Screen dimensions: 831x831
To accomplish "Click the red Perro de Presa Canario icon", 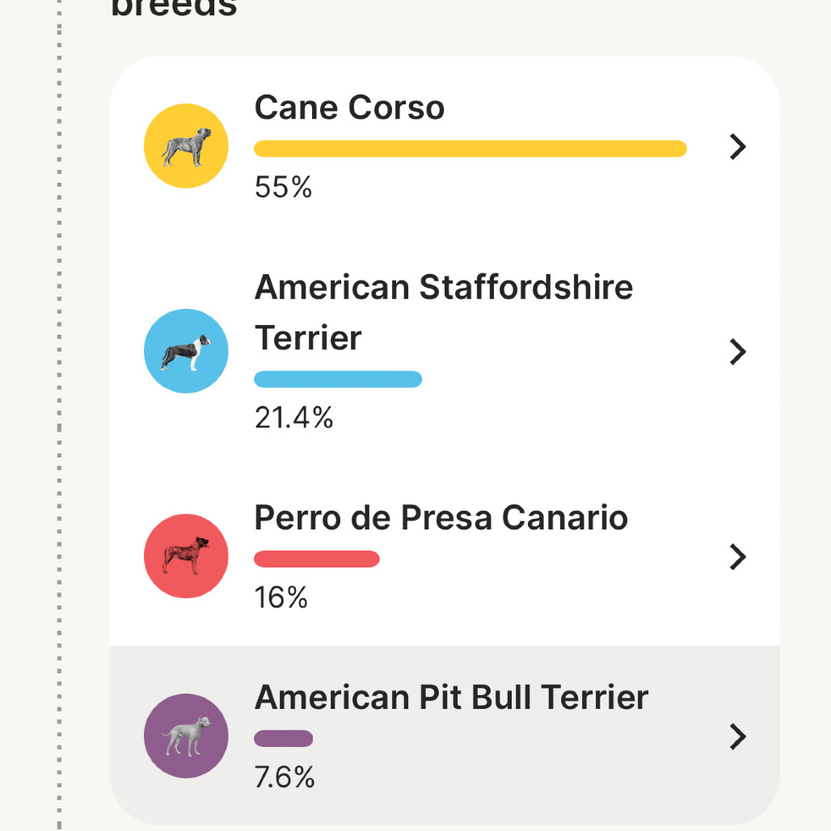I will click(x=186, y=556).
